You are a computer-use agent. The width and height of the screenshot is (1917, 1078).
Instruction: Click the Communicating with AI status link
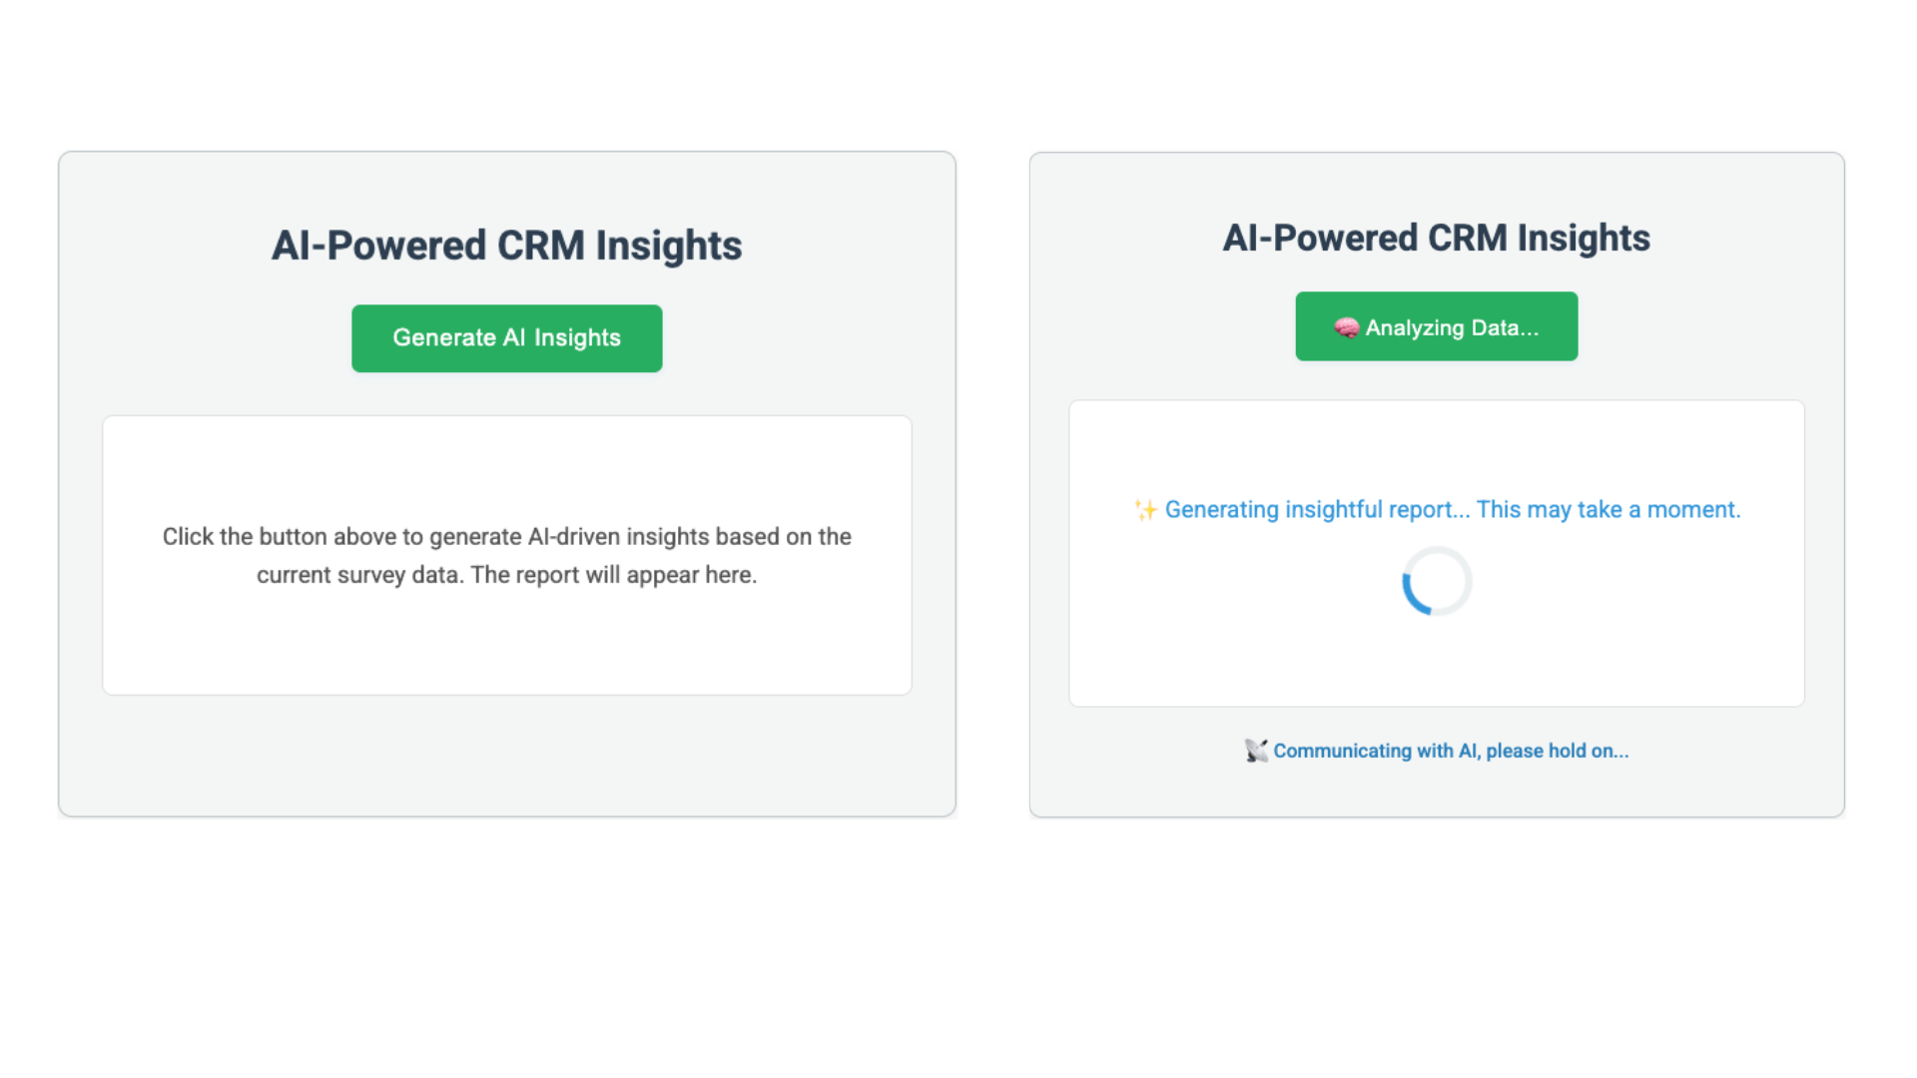(x=1450, y=750)
